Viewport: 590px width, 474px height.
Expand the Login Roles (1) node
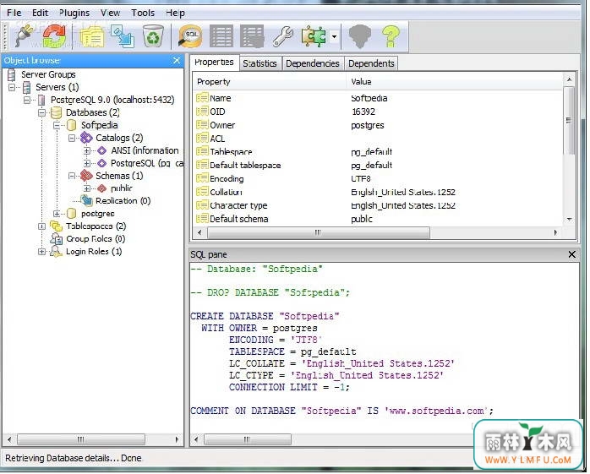pyautogui.click(x=41, y=252)
